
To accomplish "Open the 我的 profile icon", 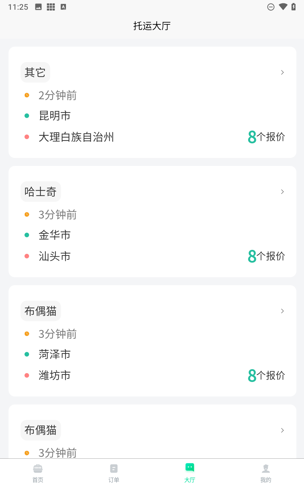I will tap(266, 468).
